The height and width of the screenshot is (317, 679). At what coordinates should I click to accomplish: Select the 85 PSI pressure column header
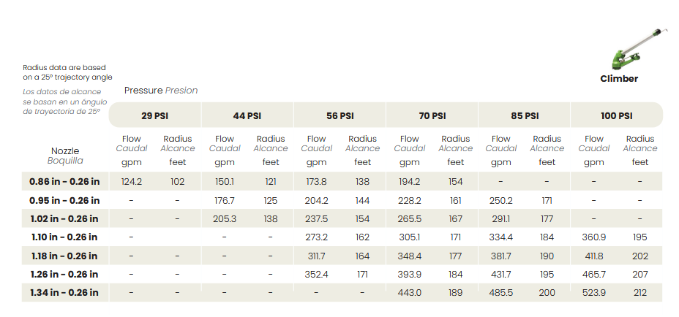coord(524,115)
